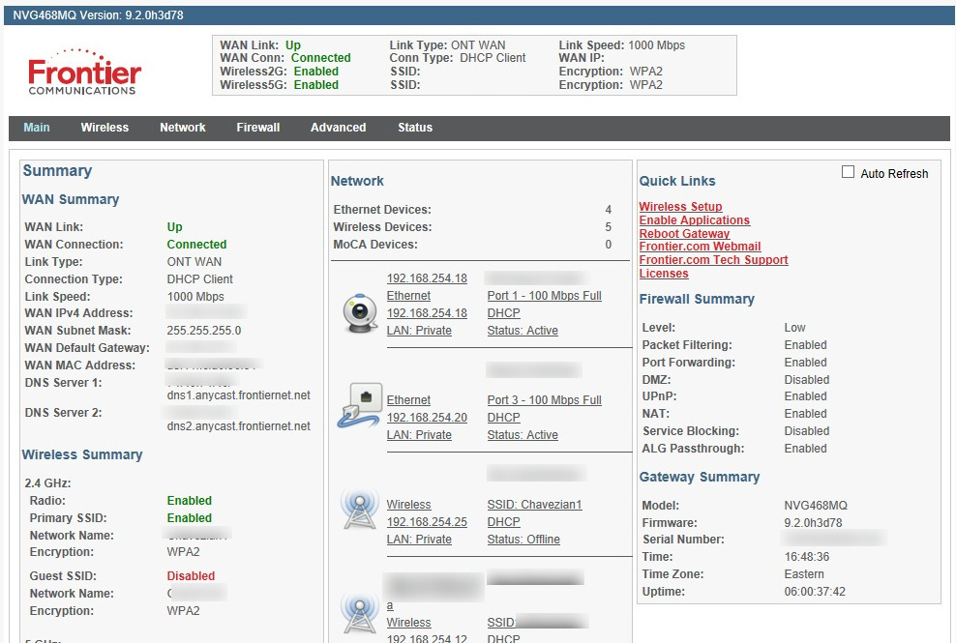Click the 192.168.254.25 IP link
Screen dimensions: 956x643
coord(427,522)
